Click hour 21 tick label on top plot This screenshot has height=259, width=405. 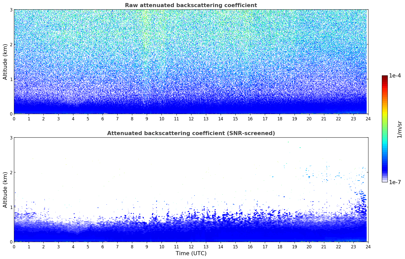[x=324, y=119]
